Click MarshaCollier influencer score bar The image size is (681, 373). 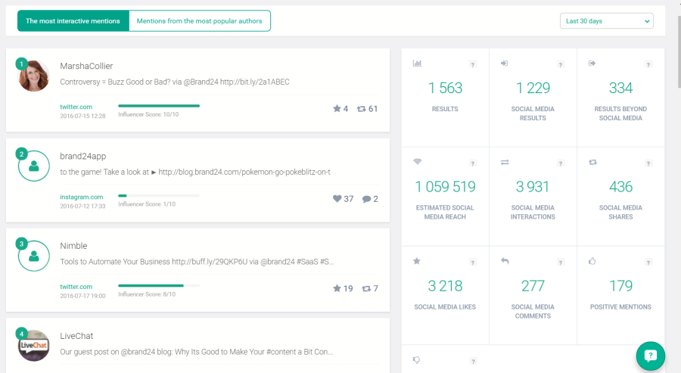pos(159,105)
